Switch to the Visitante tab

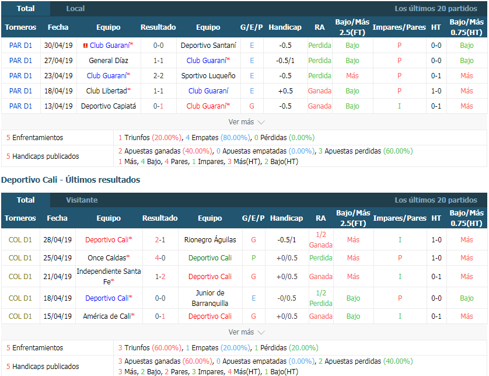pyautogui.click(x=82, y=200)
